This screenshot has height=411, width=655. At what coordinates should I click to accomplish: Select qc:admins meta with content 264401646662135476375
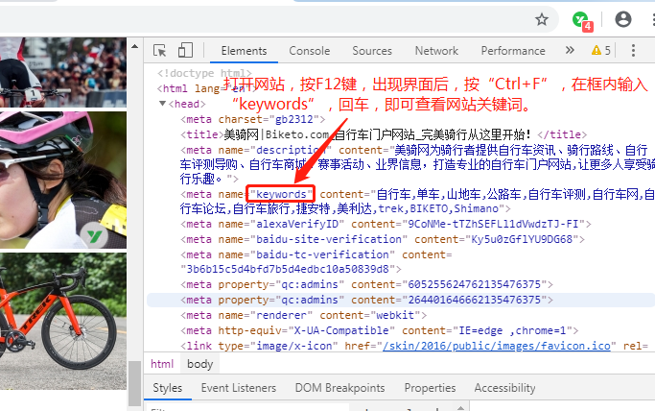coord(366,301)
